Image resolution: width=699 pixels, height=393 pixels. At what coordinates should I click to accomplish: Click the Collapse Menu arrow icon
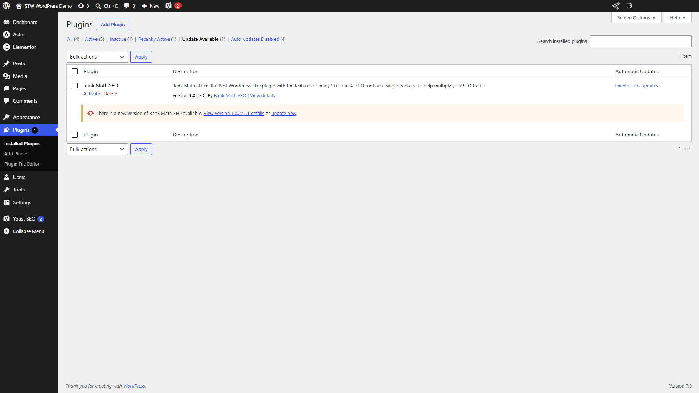(x=7, y=231)
